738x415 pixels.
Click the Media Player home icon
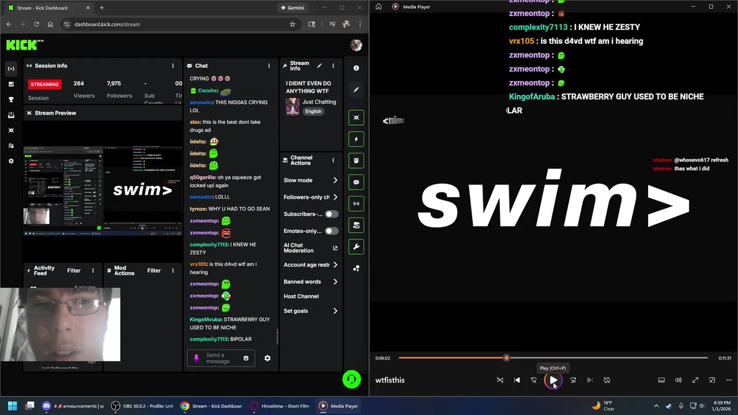tap(378, 7)
